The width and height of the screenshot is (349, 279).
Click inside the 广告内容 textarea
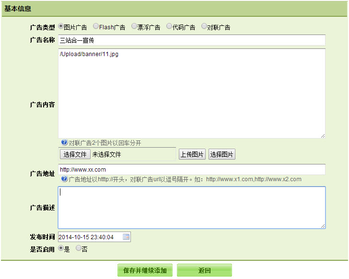[192, 93]
